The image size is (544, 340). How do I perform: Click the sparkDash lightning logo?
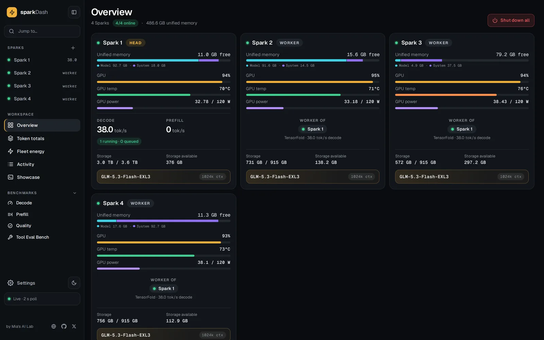click(12, 12)
